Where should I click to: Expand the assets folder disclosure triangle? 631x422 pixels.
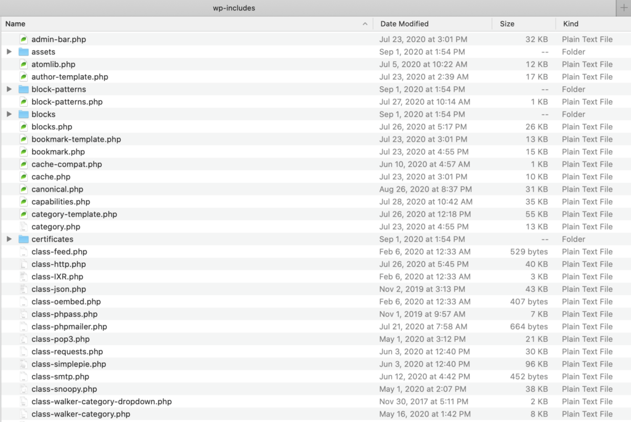click(9, 52)
